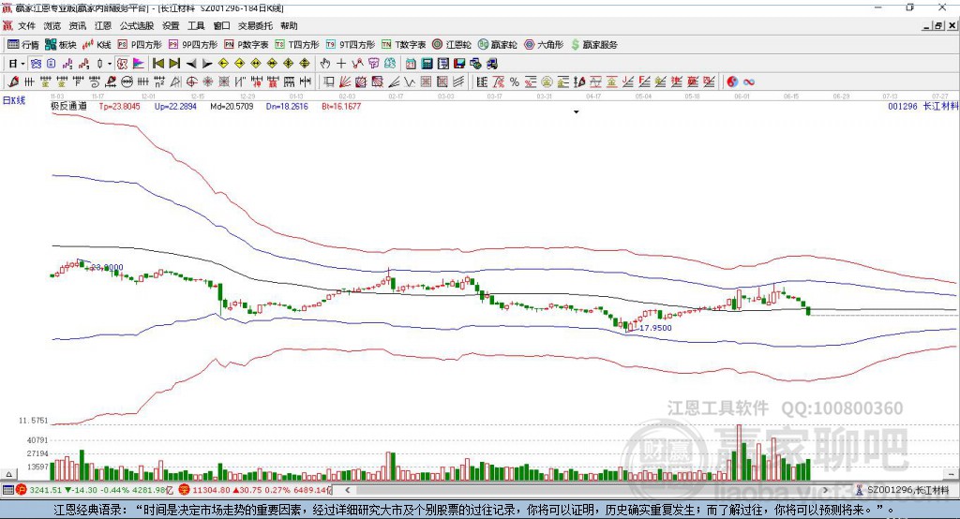This screenshot has width=960, height=519.
Task: Click the 001296 长江材料 stock label
Action: (x=922, y=107)
